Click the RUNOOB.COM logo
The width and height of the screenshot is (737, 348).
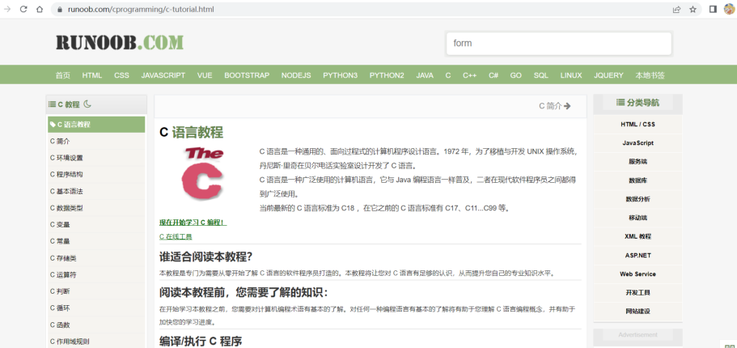pos(120,42)
